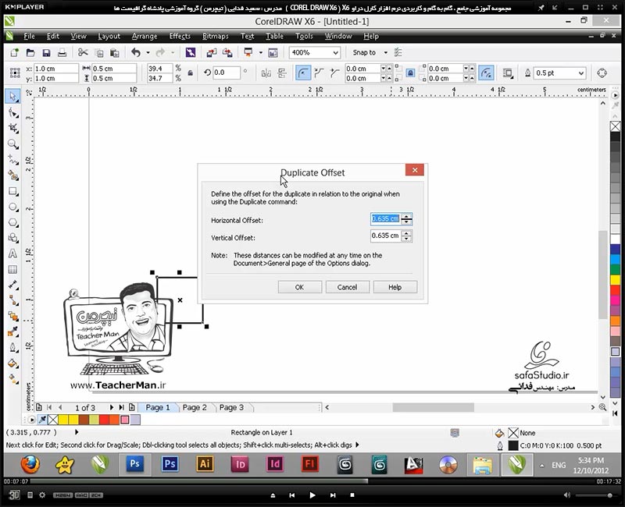The image size is (625, 507).
Task: Click the Vertical Offset input field
Action: (x=385, y=236)
